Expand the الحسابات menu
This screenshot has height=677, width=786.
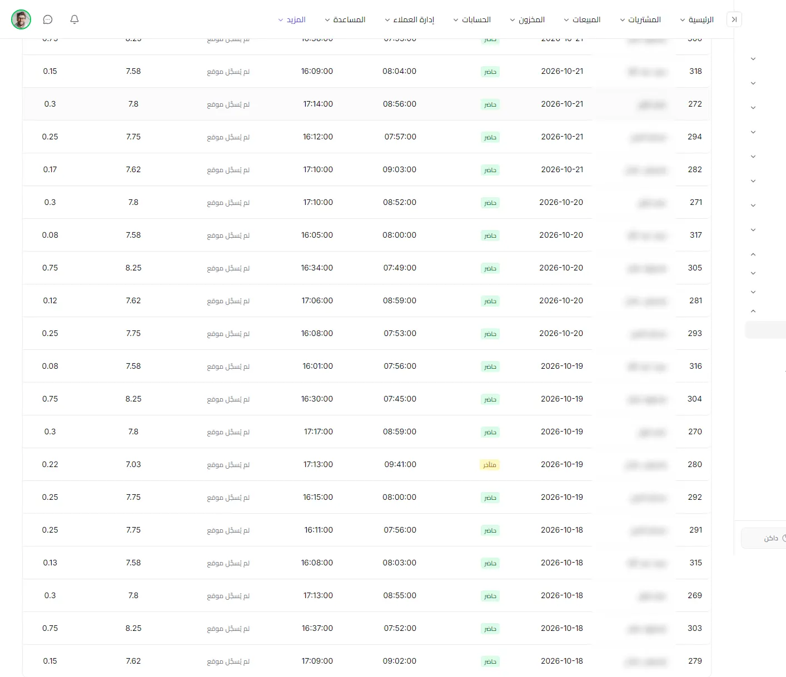472,19
